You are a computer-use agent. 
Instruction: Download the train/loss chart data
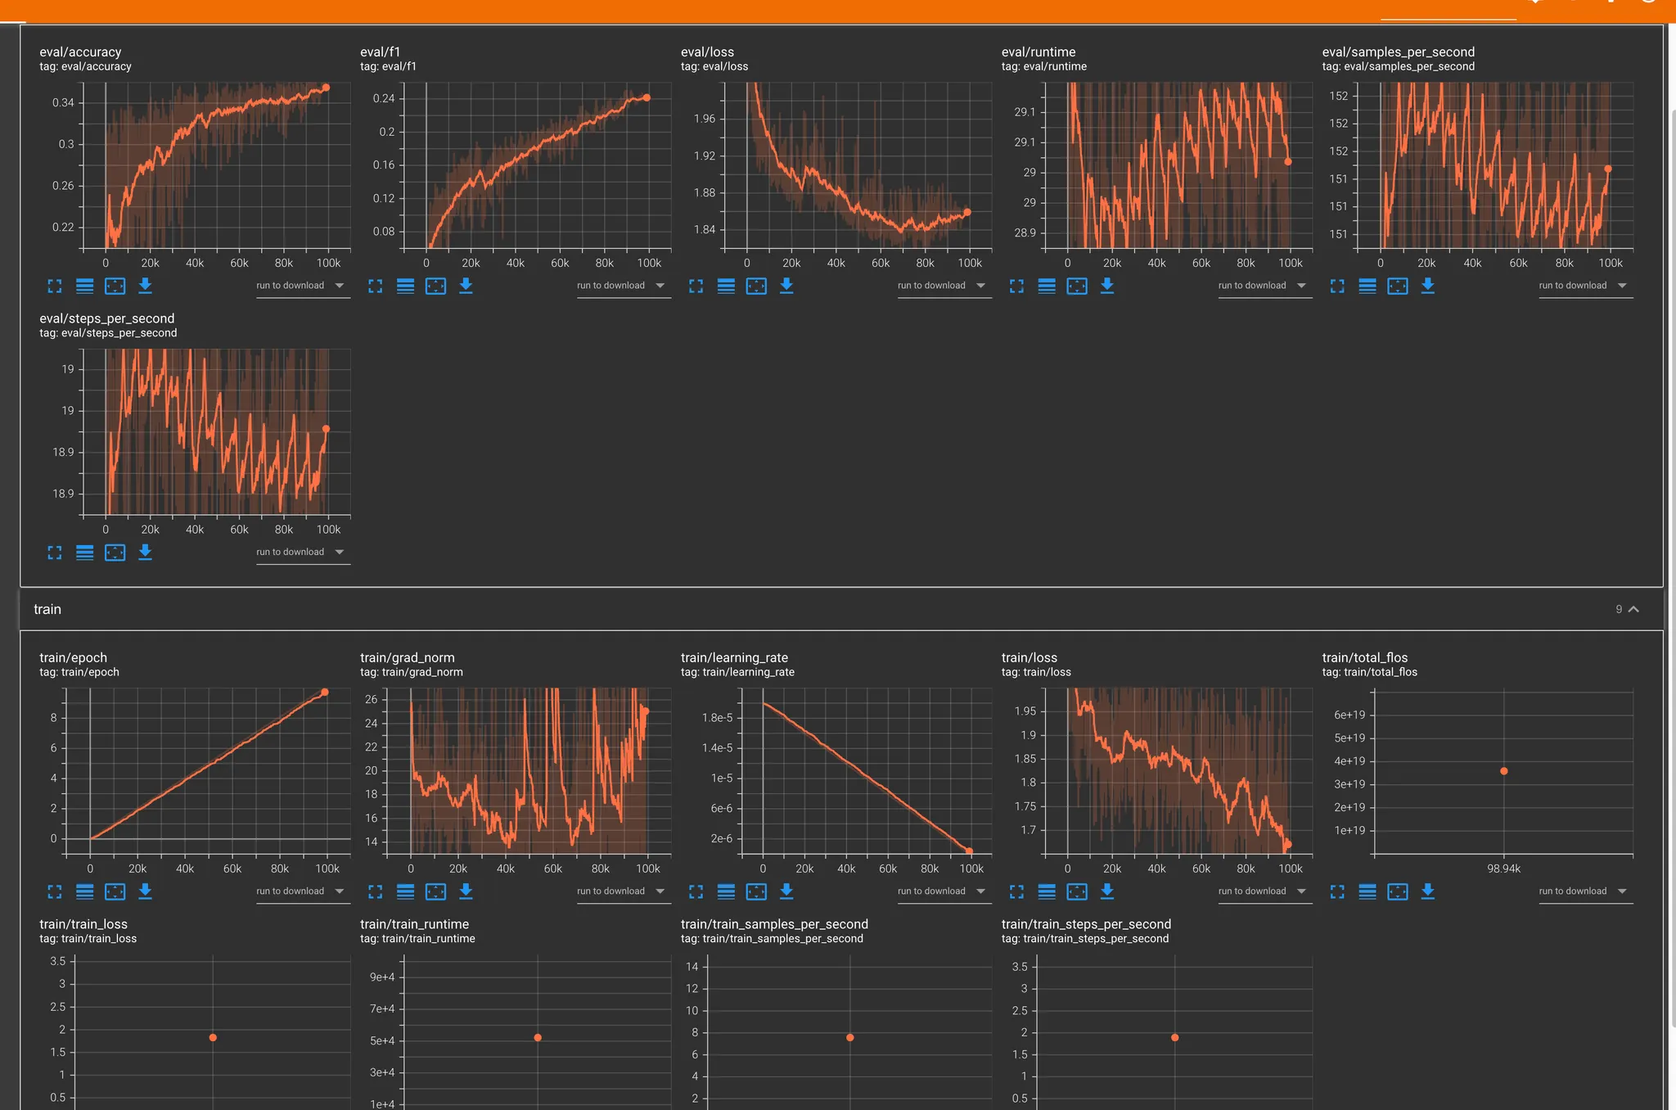click(x=1106, y=891)
